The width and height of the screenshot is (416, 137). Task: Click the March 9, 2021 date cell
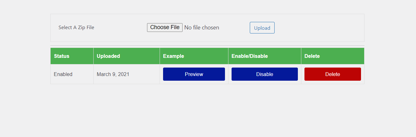point(113,74)
